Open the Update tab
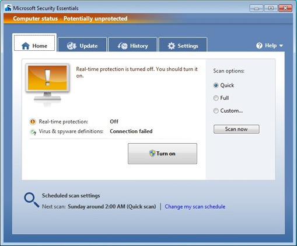 (82, 44)
